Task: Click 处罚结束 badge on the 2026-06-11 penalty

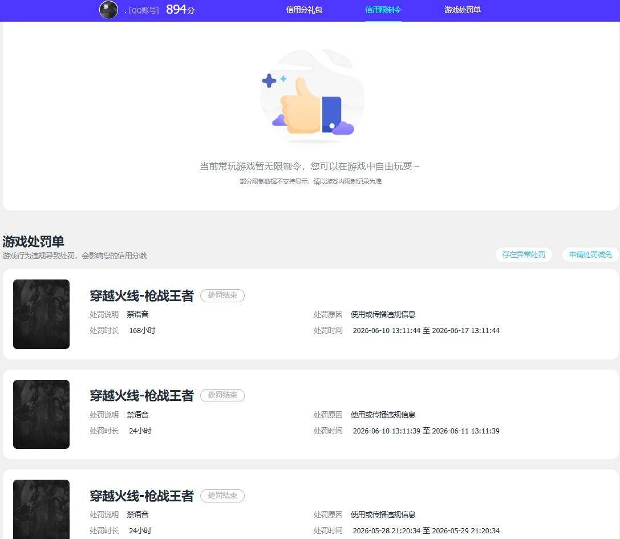Action: 222,395
